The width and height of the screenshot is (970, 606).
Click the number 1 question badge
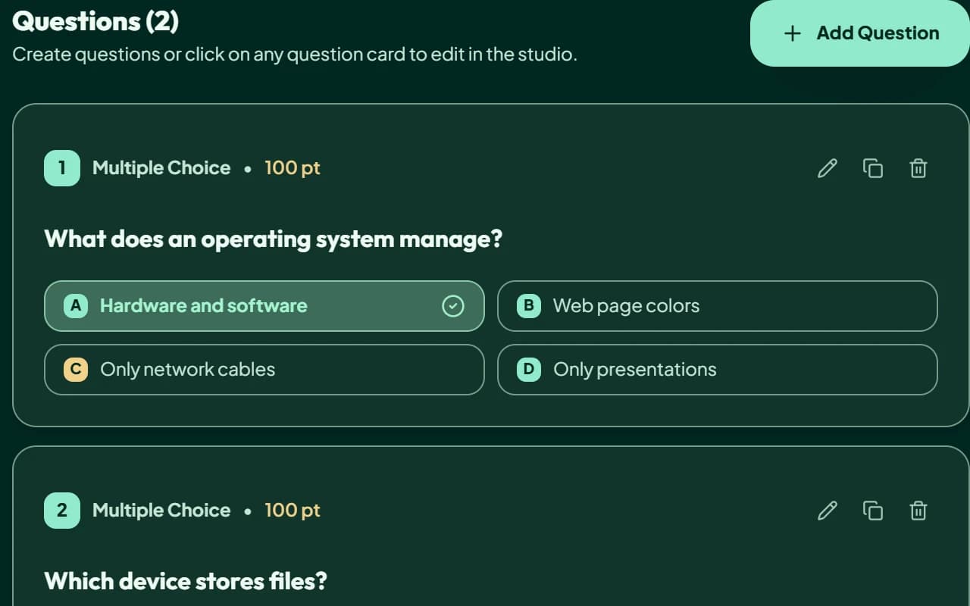pyautogui.click(x=62, y=168)
